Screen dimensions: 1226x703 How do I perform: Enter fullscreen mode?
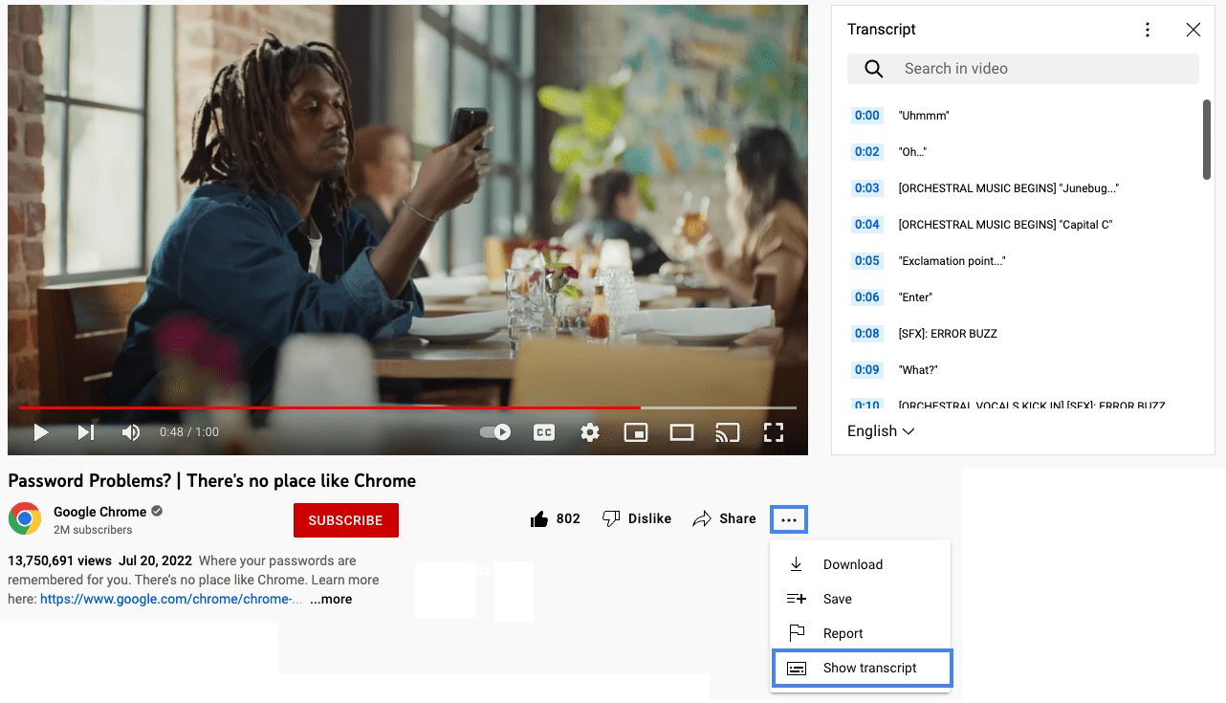pos(774,431)
